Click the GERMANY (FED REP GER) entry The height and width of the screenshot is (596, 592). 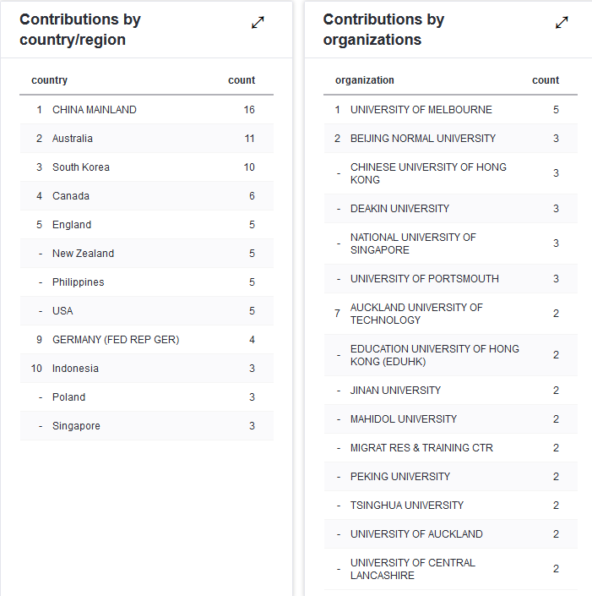pyautogui.click(x=116, y=340)
